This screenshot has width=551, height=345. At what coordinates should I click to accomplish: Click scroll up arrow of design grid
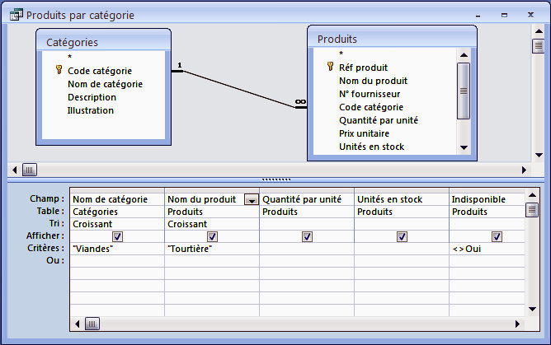click(x=532, y=195)
